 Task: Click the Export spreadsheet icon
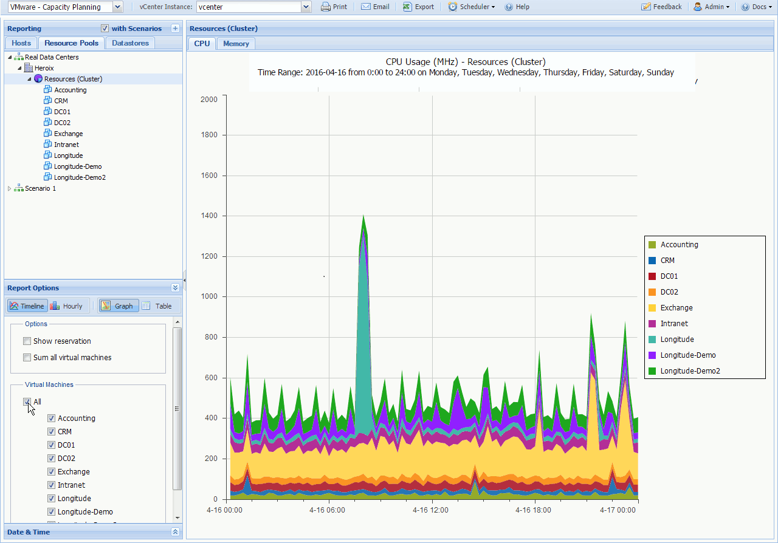point(407,7)
